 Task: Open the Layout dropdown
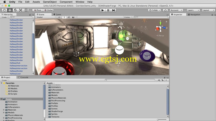[208, 10]
